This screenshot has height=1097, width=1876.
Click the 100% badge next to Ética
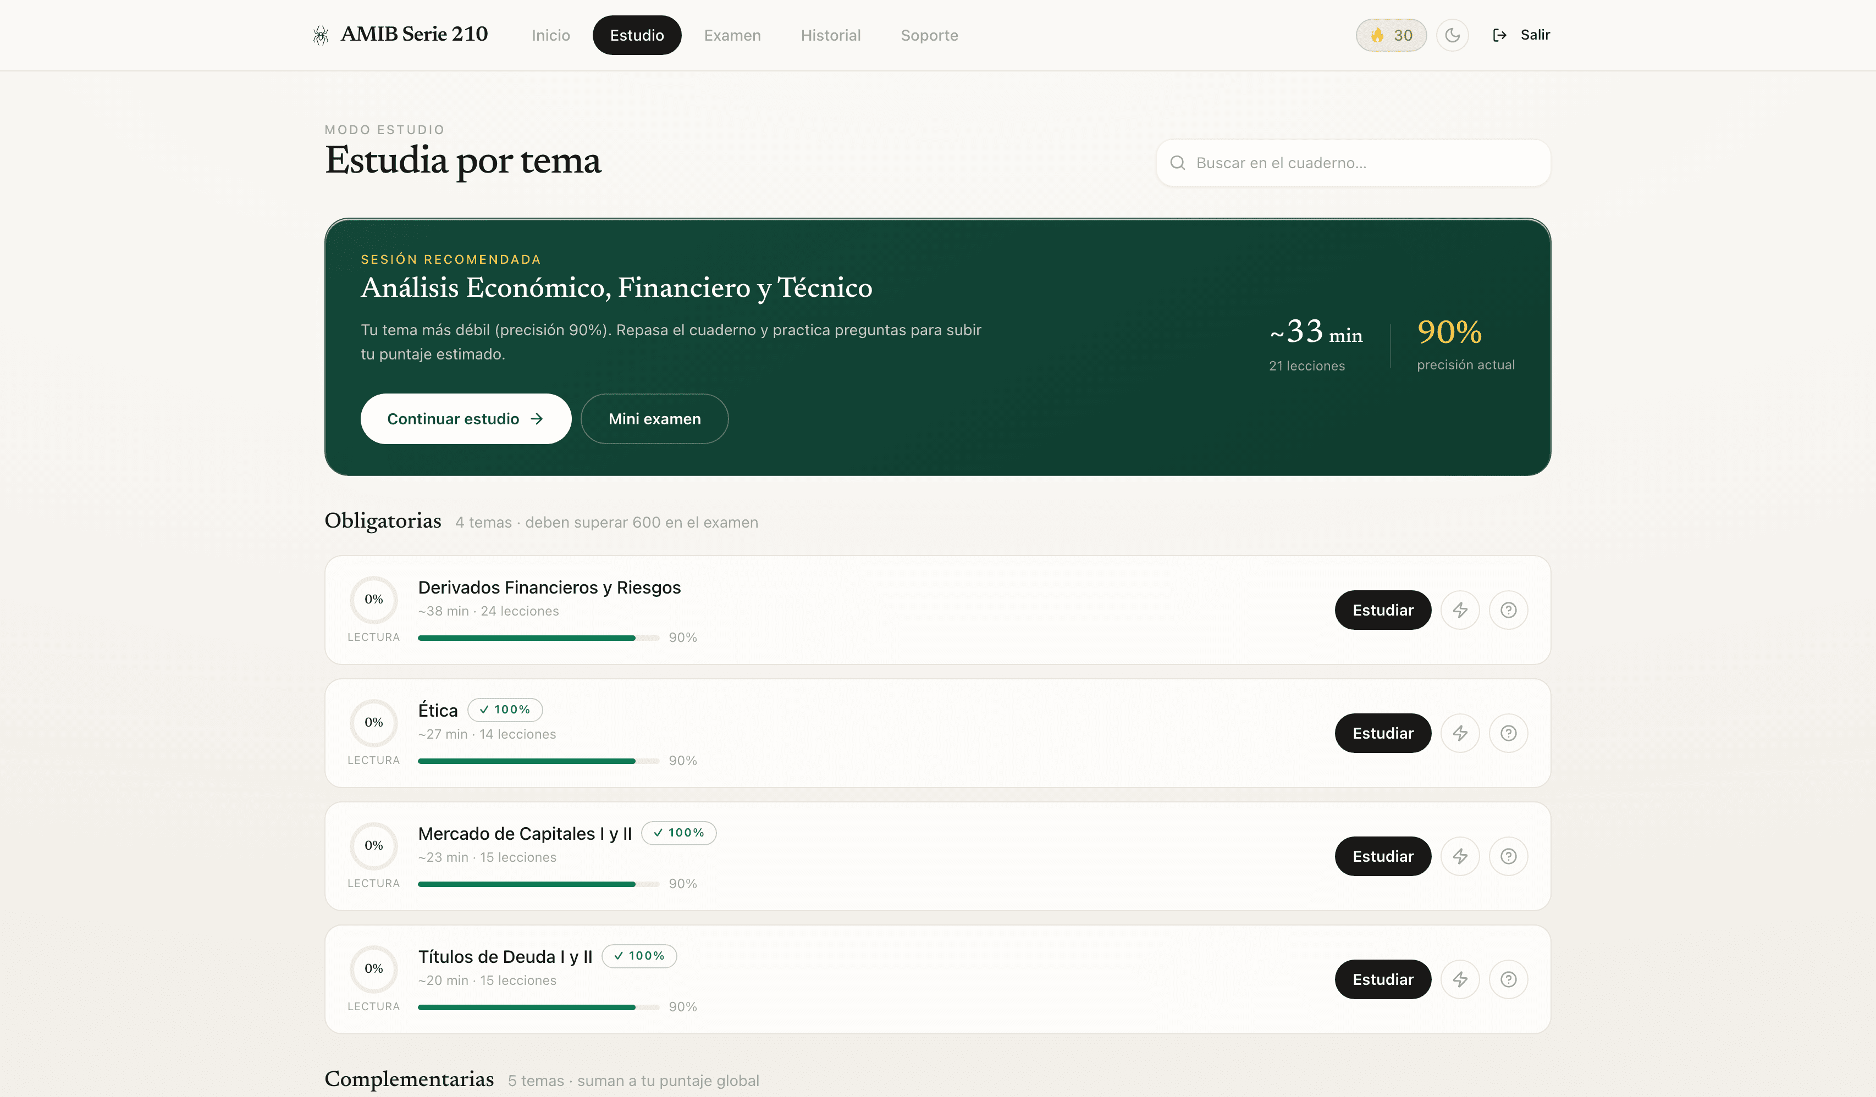505,710
